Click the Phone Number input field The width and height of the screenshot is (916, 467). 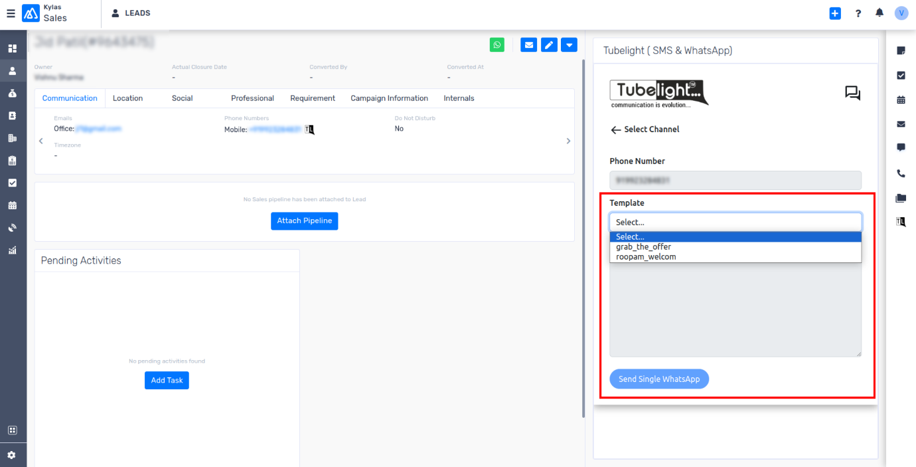735,180
